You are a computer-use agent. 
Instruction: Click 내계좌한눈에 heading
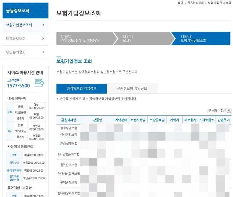[17, 98]
